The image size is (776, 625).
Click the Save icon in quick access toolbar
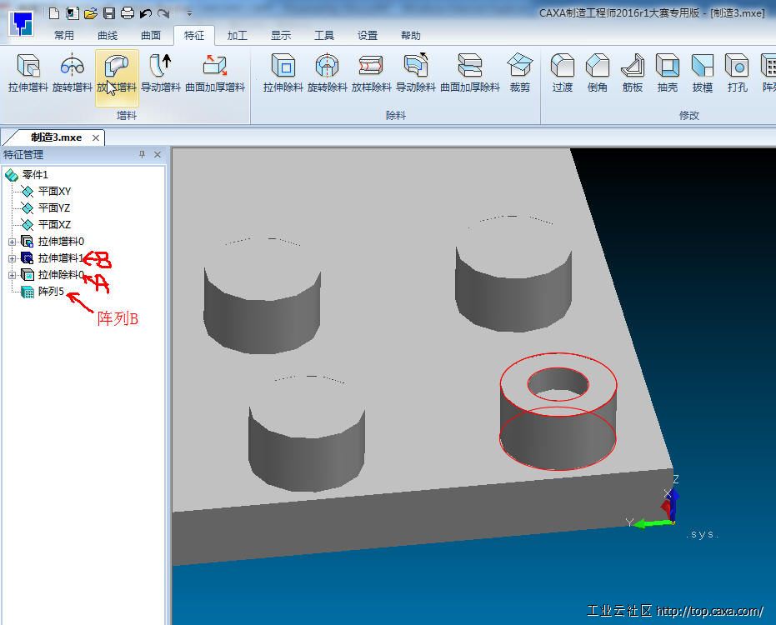click(x=108, y=13)
